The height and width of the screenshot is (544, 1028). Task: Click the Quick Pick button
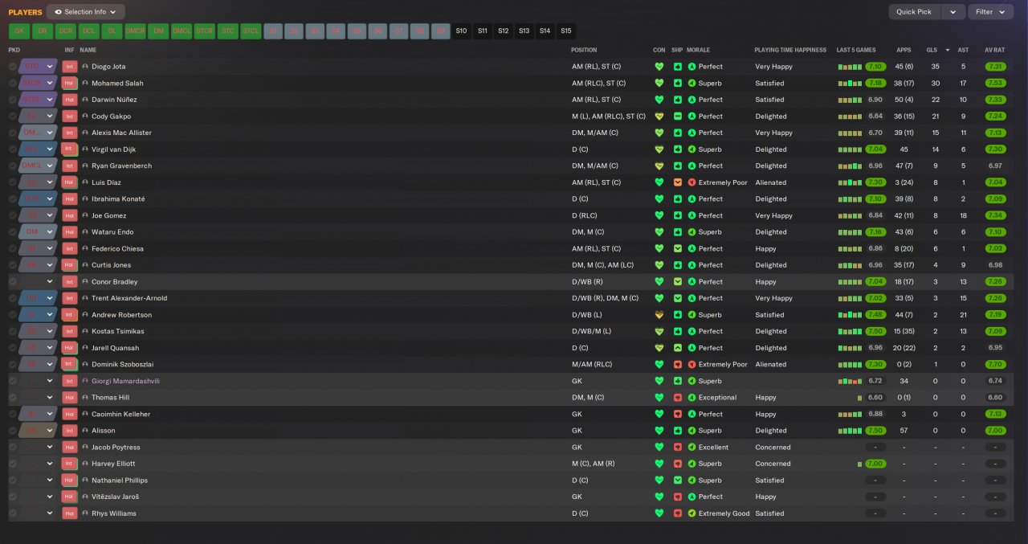(914, 12)
